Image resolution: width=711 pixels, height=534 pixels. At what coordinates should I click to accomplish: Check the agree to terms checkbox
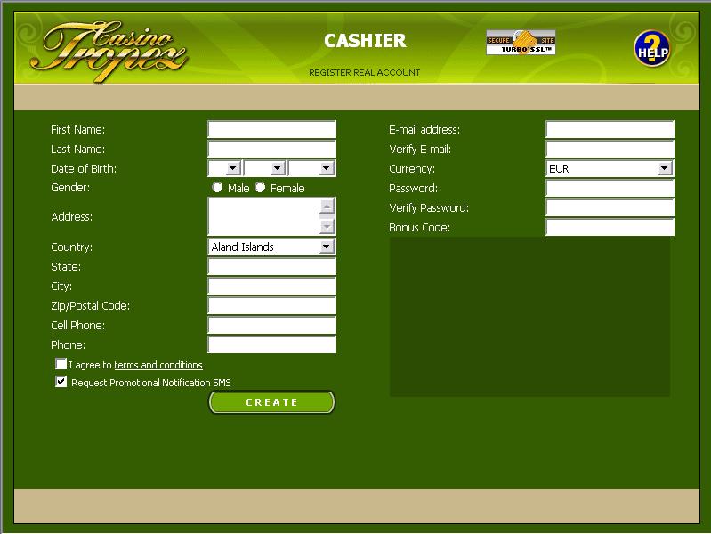61,364
